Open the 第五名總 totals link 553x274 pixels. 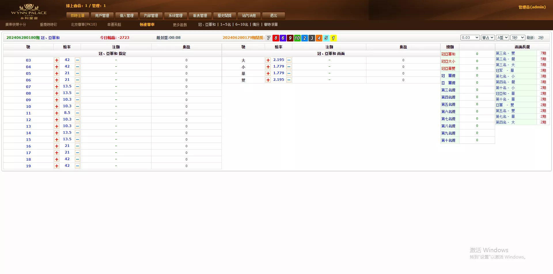pyautogui.click(x=448, y=104)
